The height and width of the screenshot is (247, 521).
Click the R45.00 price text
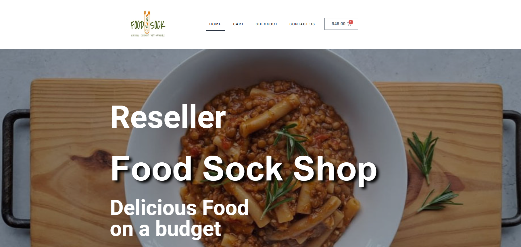[338, 24]
